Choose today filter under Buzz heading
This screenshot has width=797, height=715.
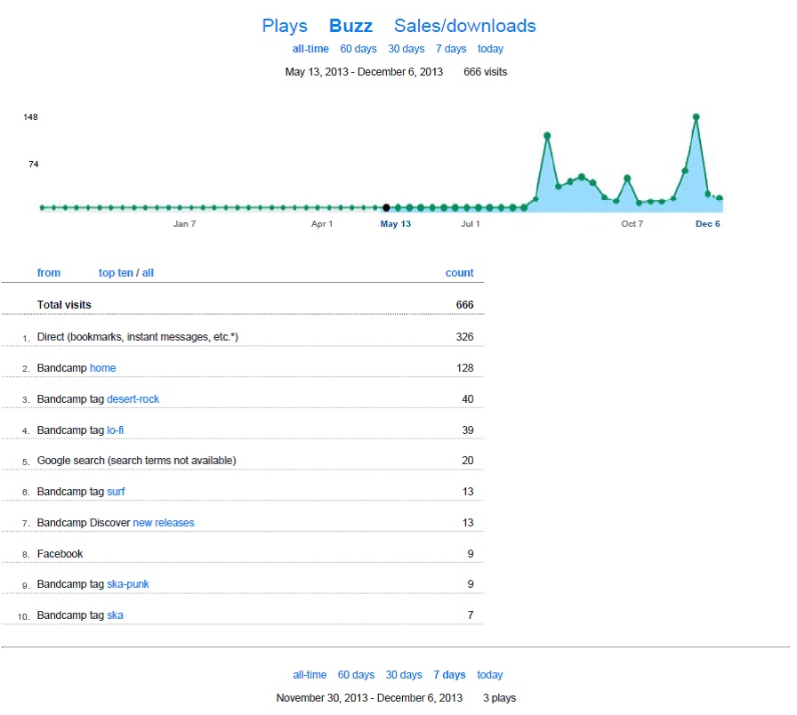point(490,49)
